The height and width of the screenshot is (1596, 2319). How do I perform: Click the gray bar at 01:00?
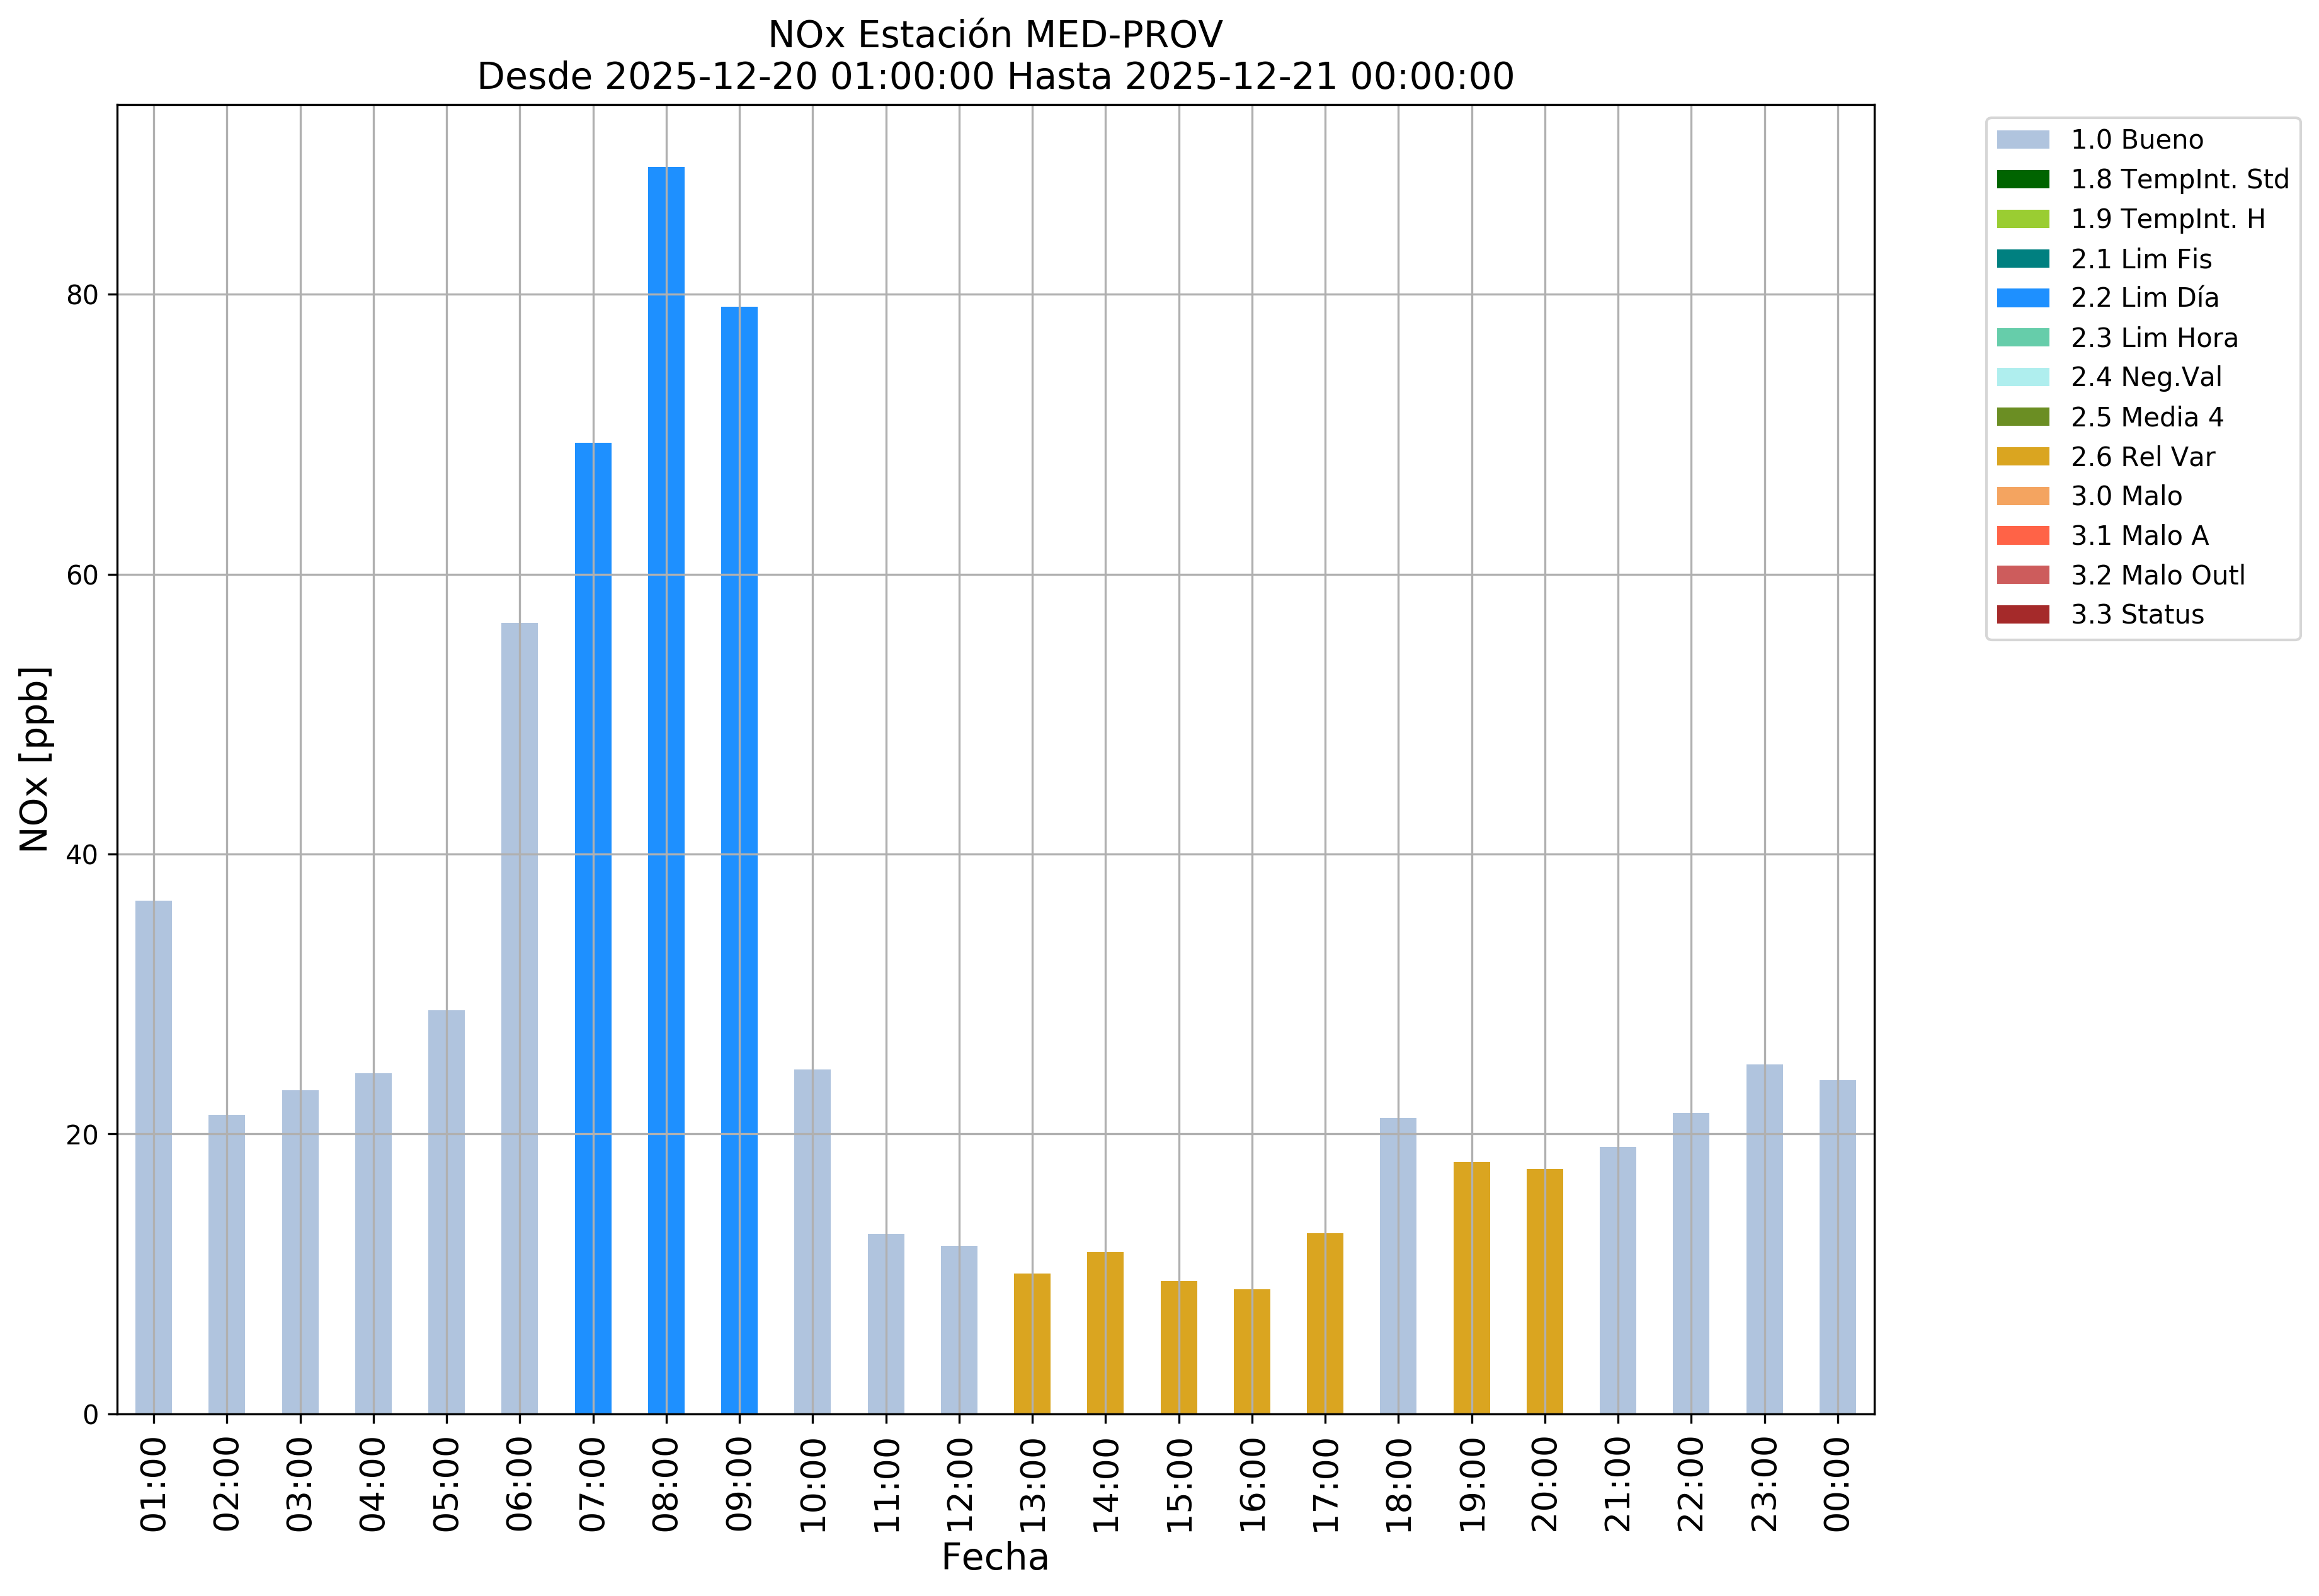pos(153,1157)
